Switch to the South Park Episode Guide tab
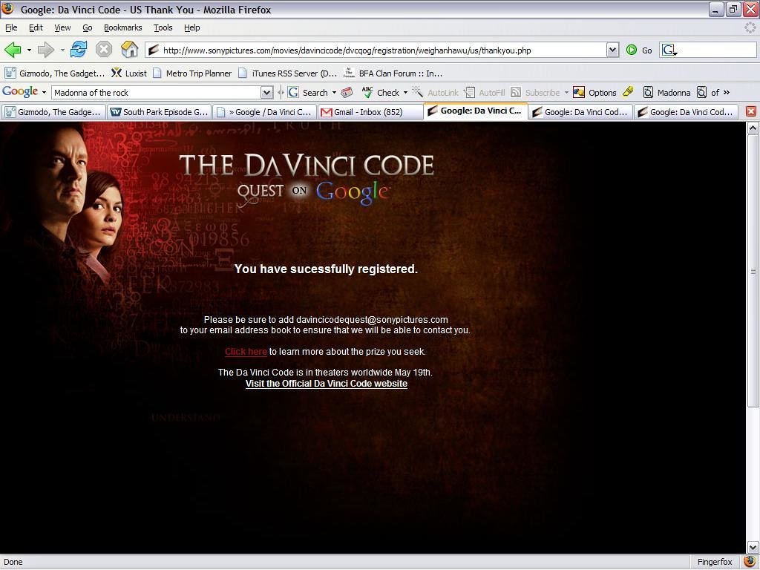This screenshot has height=570, width=760. (160, 112)
